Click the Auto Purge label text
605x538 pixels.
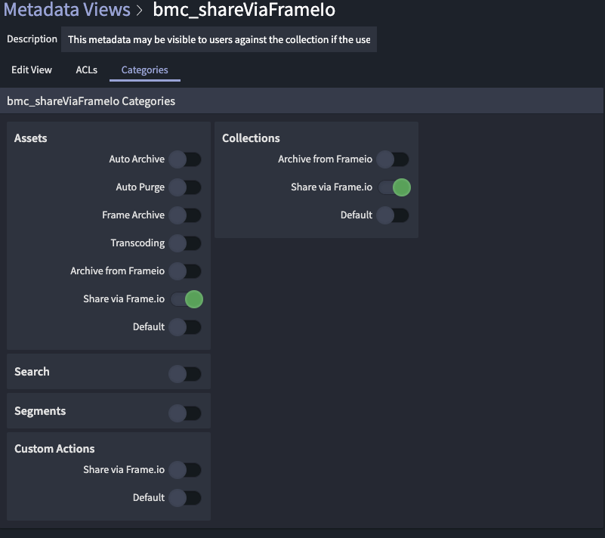(140, 187)
